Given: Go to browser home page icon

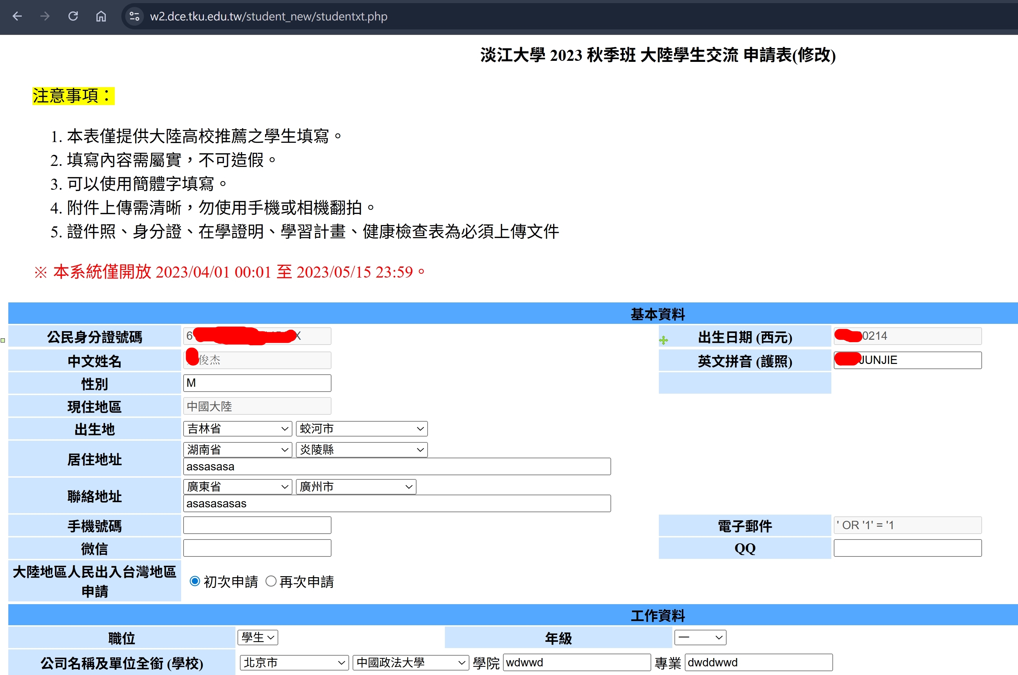Looking at the screenshot, I should point(101,16).
